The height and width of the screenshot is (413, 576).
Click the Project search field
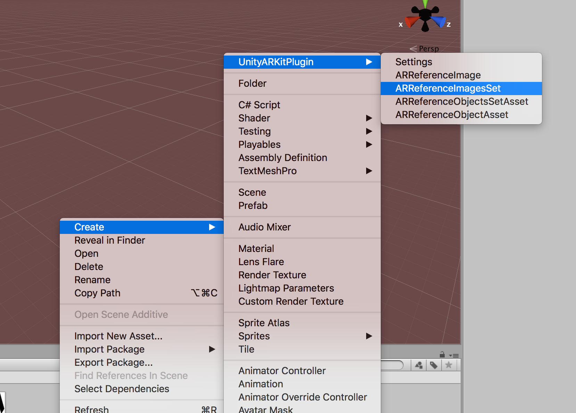pyautogui.click(x=392, y=365)
